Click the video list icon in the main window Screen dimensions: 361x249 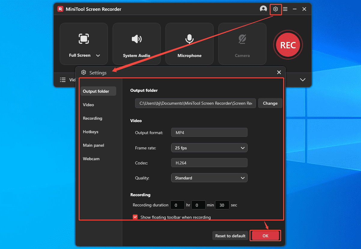63,80
